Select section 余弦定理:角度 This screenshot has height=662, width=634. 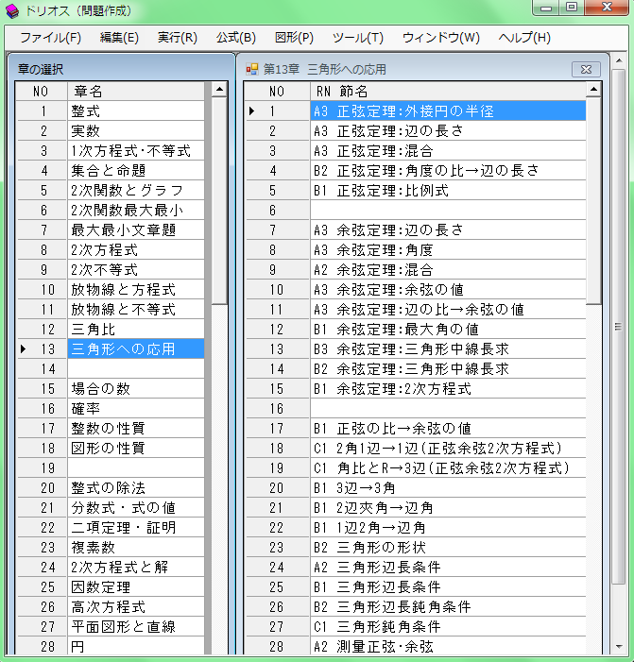448,250
